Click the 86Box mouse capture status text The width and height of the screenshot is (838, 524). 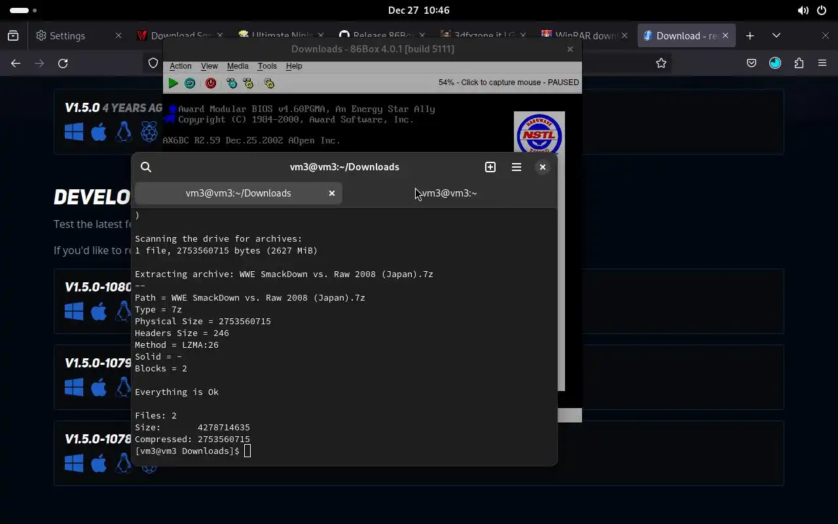point(509,83)
